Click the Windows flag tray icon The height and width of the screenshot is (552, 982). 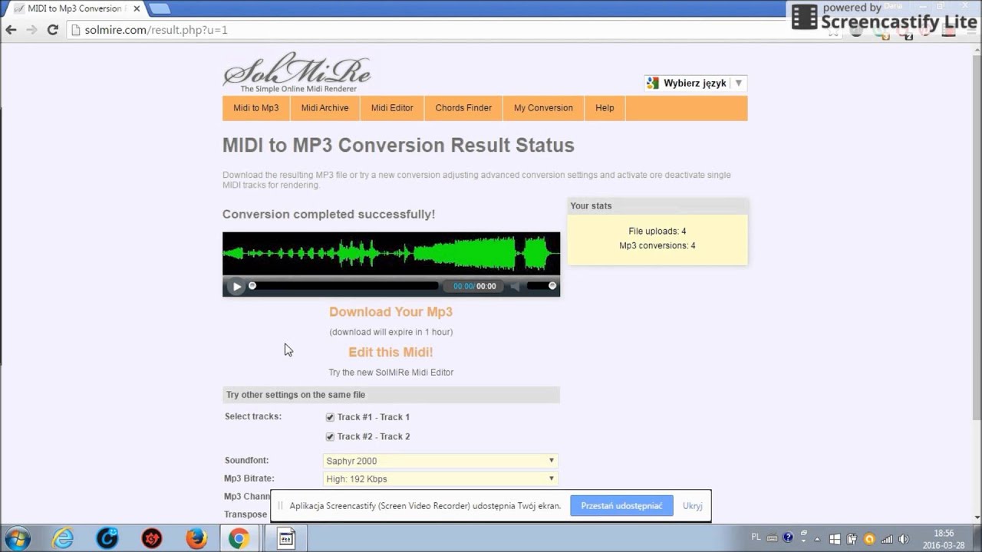point(835,538)
